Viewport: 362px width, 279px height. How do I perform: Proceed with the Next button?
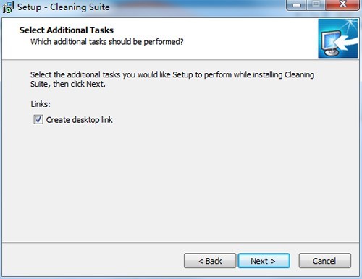pyautogui.click(x=264, y=261)
